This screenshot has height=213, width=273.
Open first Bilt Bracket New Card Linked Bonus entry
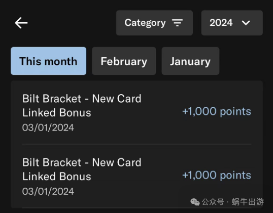coord(136,112)
